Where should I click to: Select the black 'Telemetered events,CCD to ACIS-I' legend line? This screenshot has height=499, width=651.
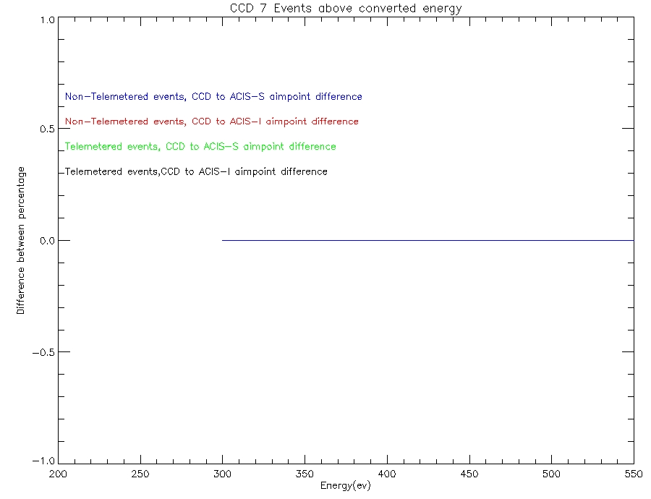click(x=196, y=171)
